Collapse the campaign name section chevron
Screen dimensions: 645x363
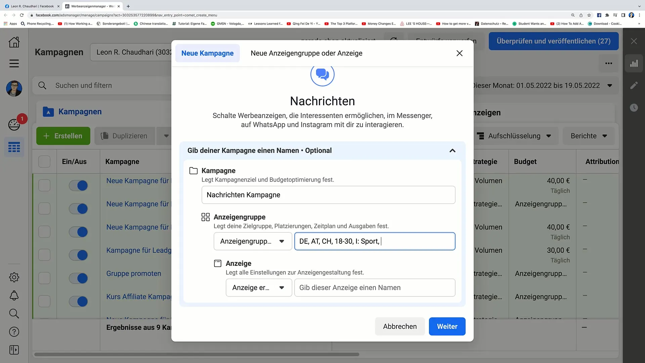click(x=453, y=151)
